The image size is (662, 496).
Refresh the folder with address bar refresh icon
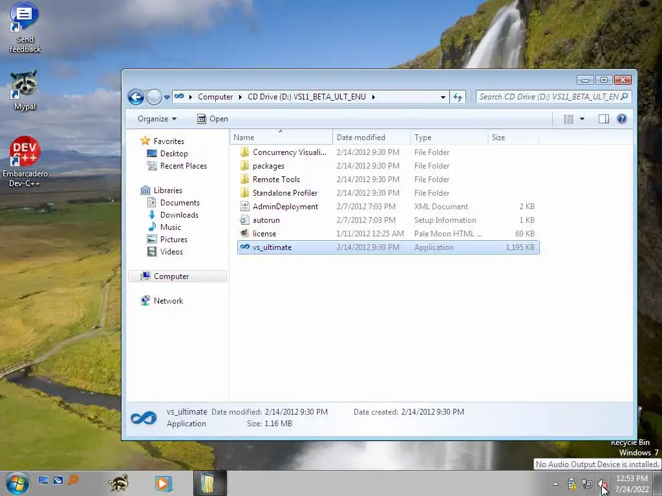click(458, 97)
